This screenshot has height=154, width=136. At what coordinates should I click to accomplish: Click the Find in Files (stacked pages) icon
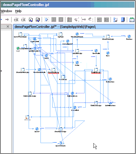pos(38,20)
